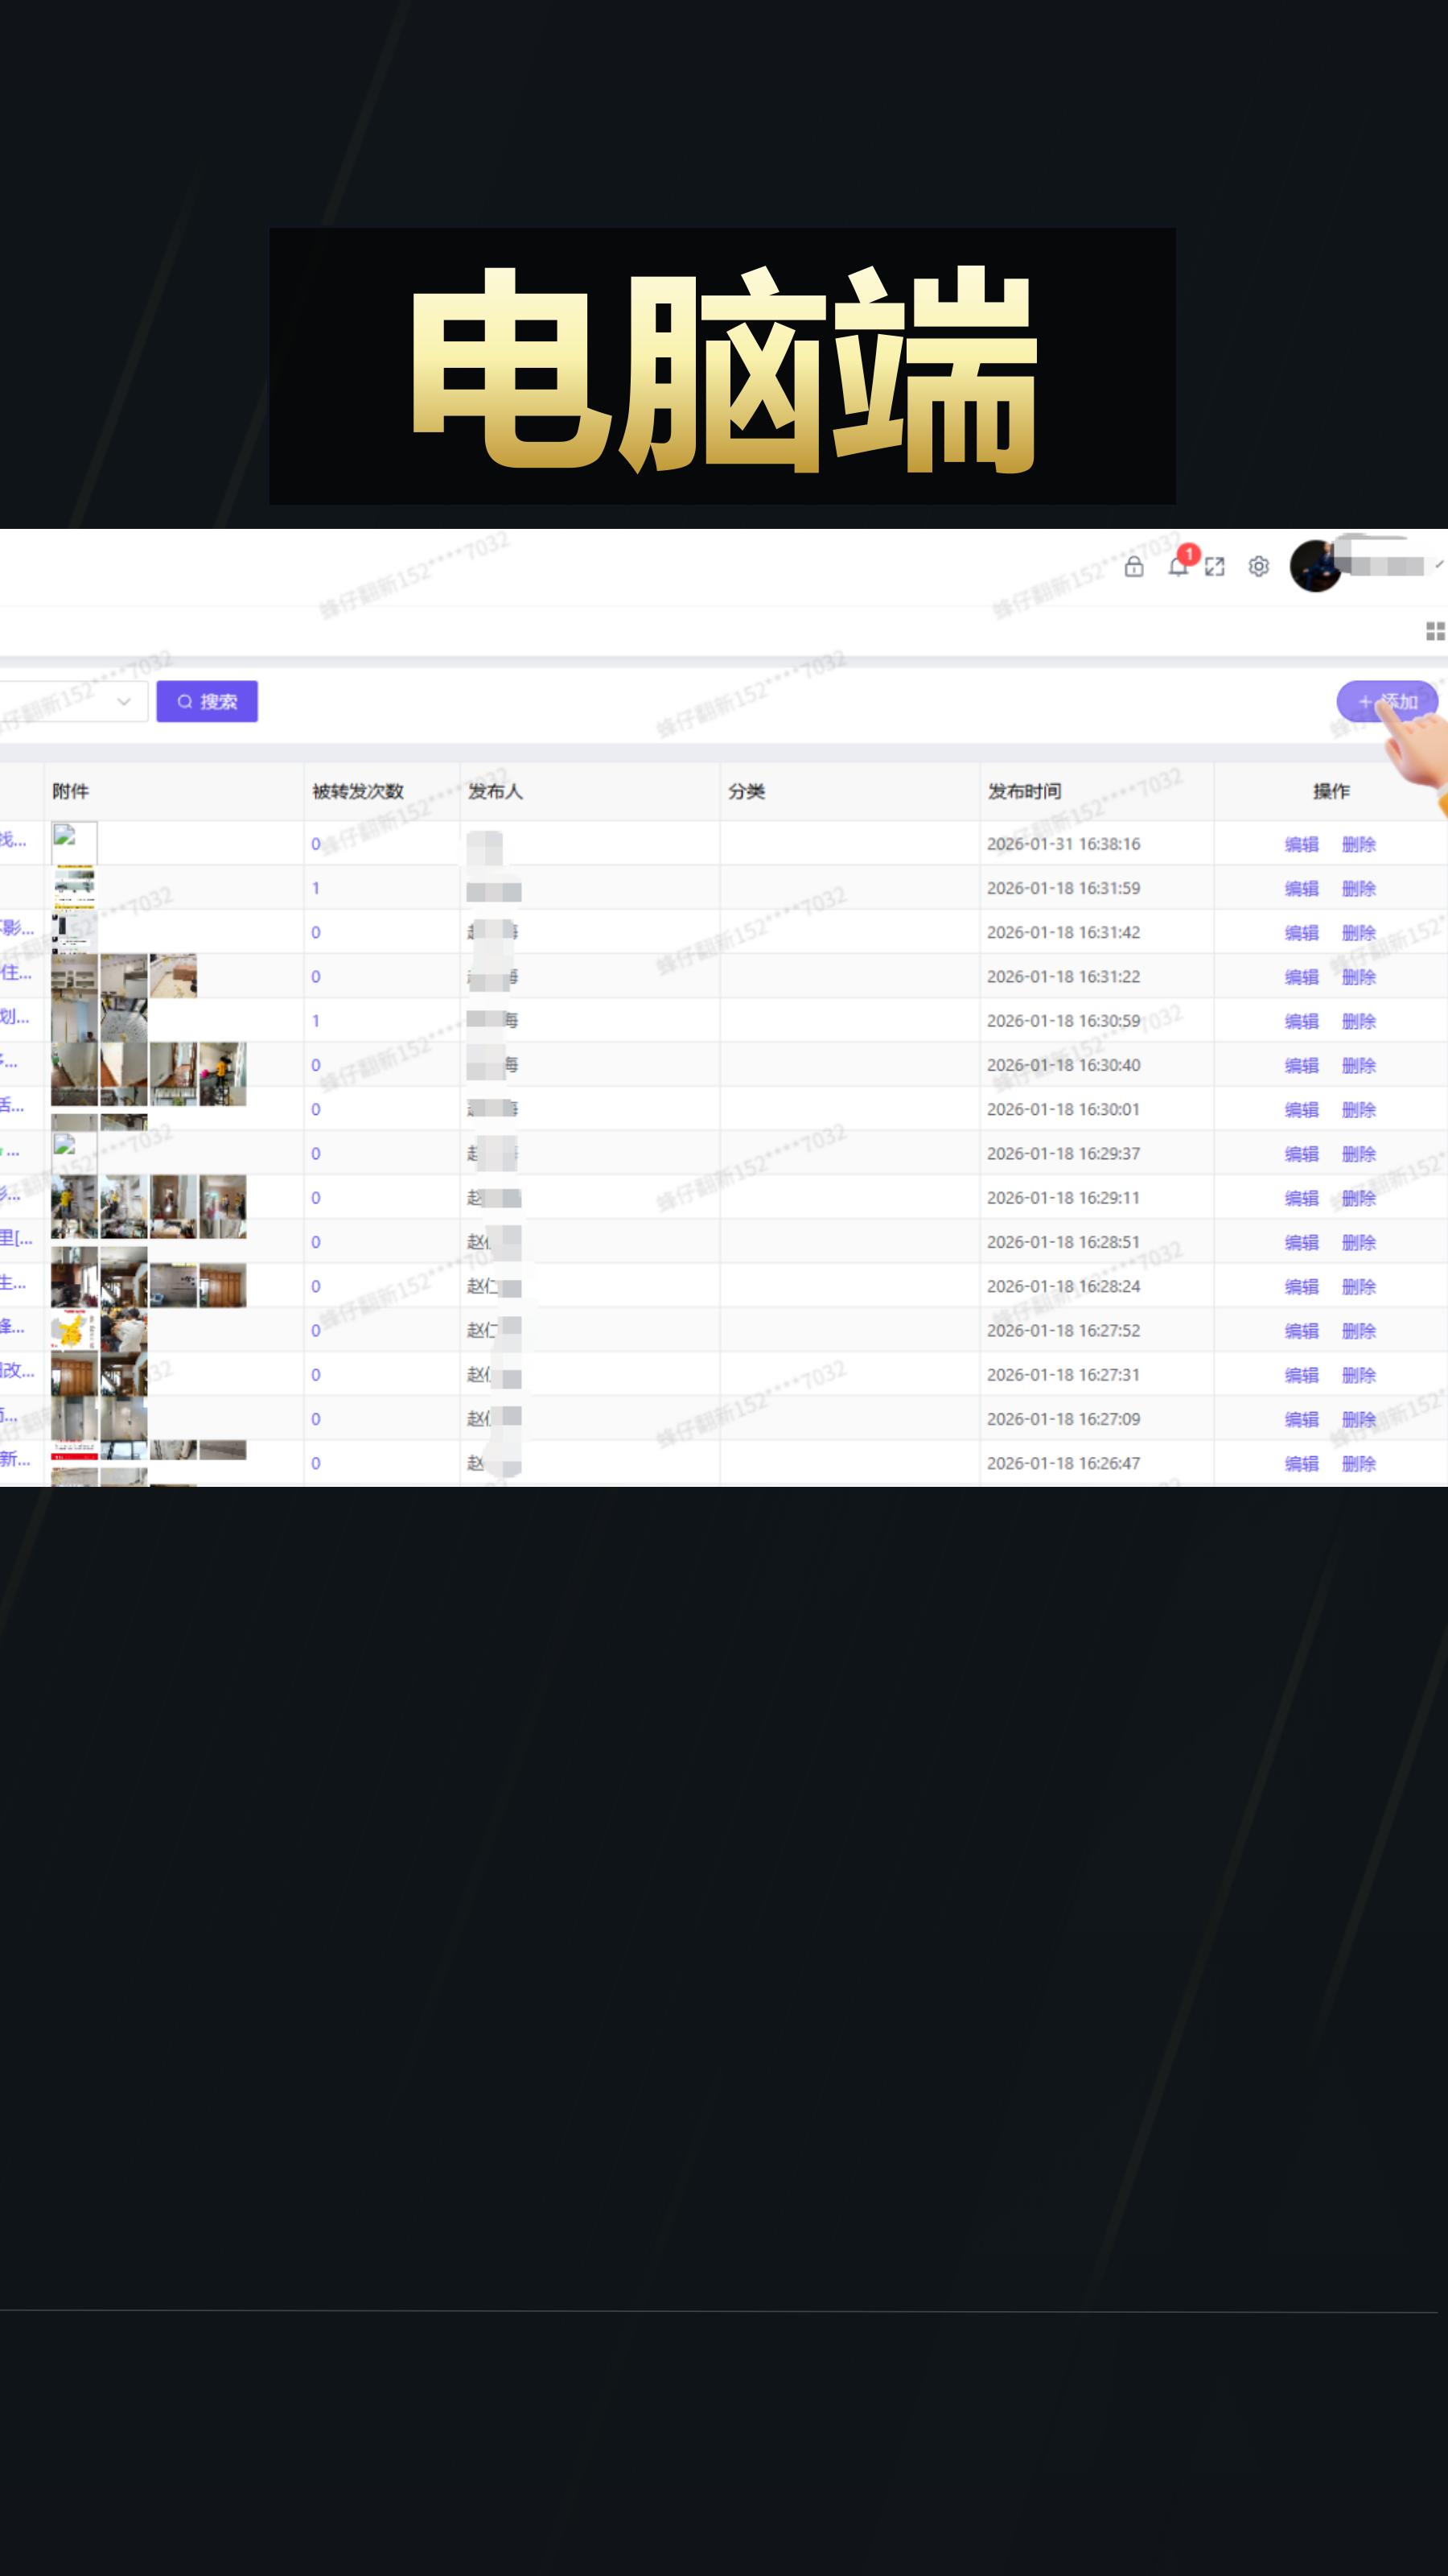
Task: Click forward count 1 in the 16:30:59 row
Action: pos(316,1021)
